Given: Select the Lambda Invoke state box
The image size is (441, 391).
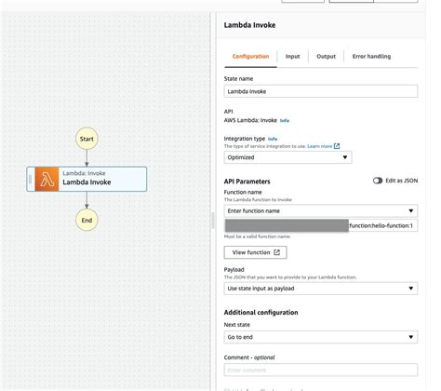Looking at the screenshot, I should (x=87, y=179).
